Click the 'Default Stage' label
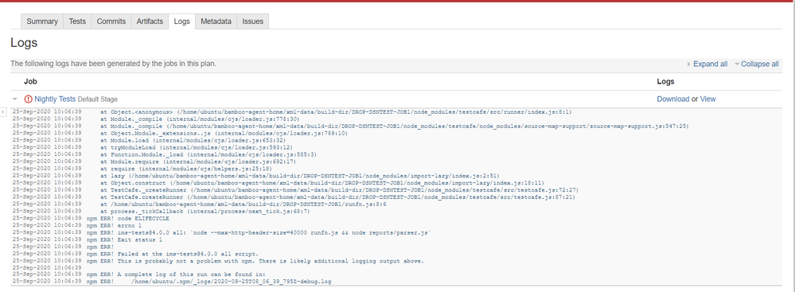795x292 pixels. tap(98, 99)
